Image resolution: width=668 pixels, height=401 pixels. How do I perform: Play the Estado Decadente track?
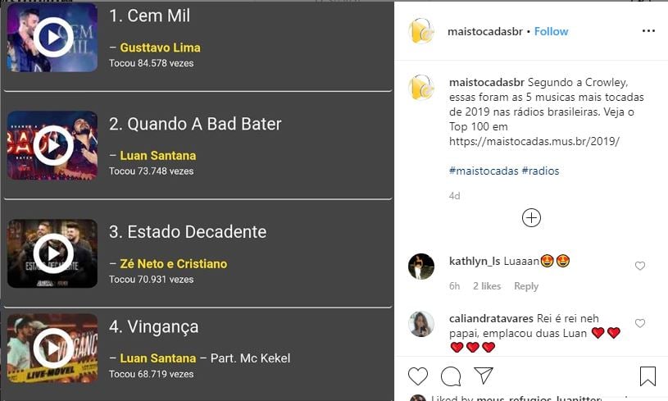(x=52, y=253)
